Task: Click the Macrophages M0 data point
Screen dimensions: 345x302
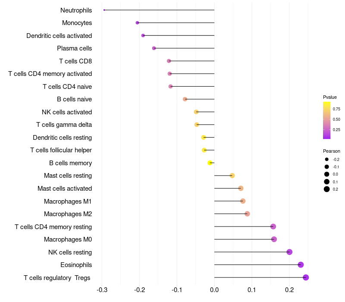Action: click(x=274, y=239)
